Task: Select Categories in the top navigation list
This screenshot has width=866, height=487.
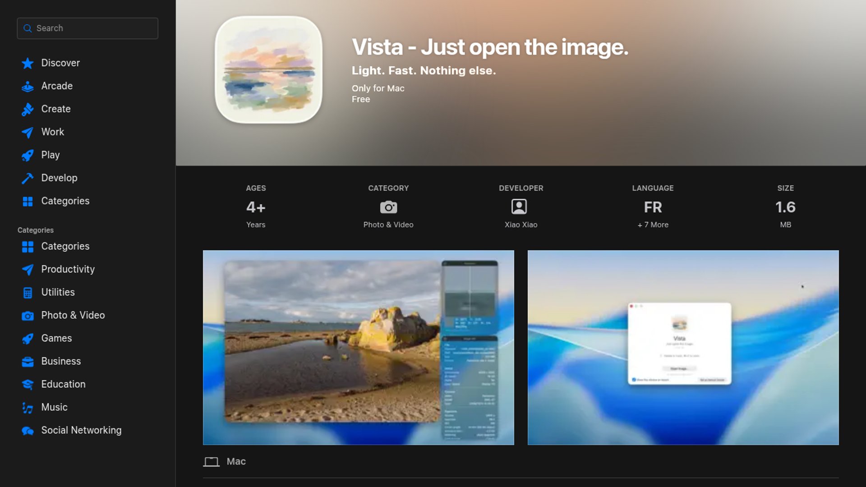Action: [65, 201]
